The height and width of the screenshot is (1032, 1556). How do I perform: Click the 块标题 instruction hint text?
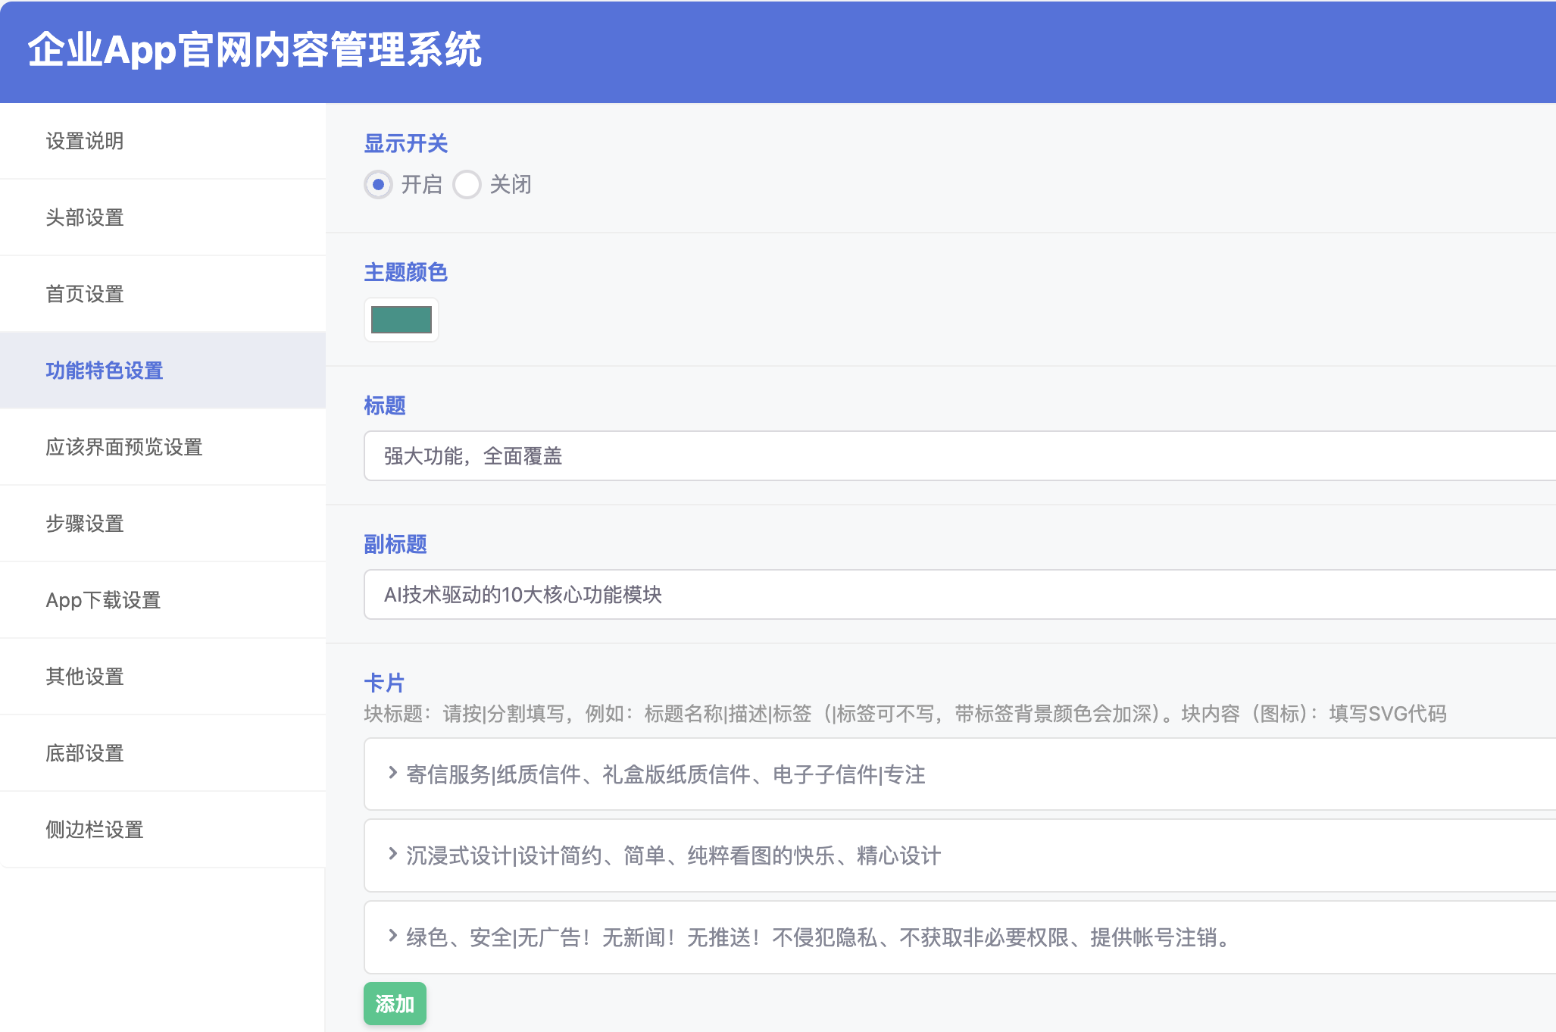click(905, 714)
